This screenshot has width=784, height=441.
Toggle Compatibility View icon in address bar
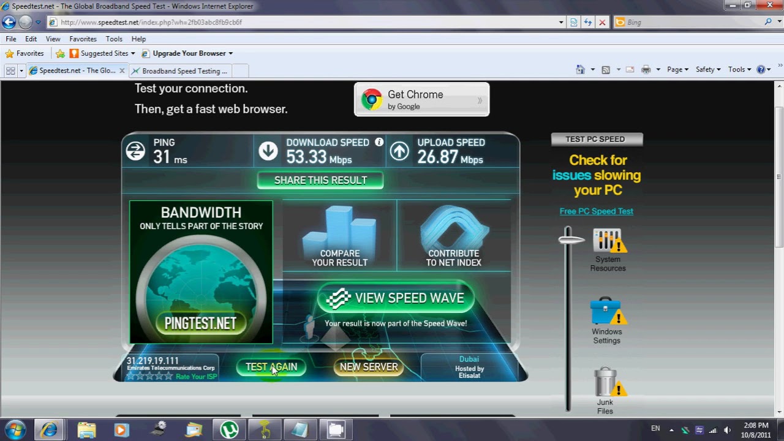(x=574, y=22)
